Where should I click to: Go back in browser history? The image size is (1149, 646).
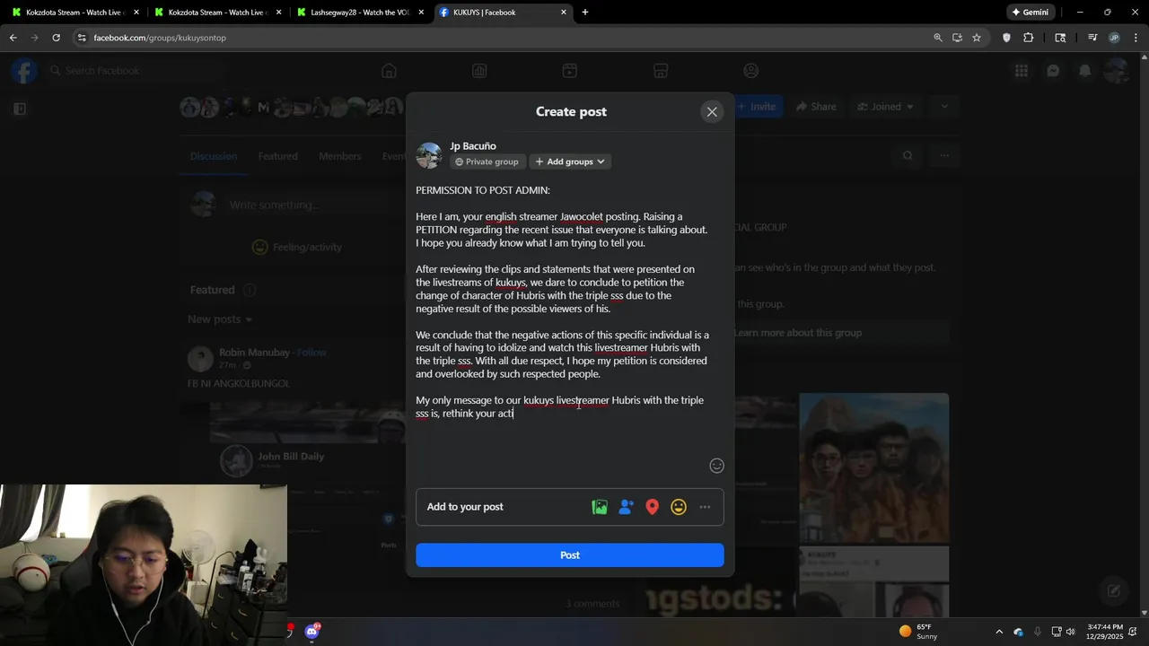pyautogui.click(x=13, y=38)
